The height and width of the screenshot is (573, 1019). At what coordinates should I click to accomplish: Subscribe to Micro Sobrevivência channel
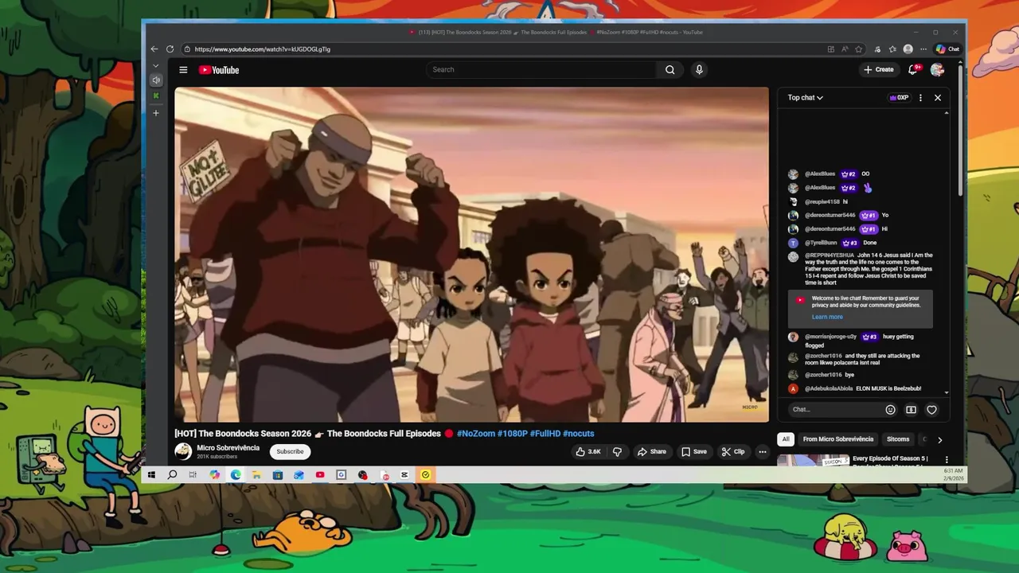(x=290, y=452)
